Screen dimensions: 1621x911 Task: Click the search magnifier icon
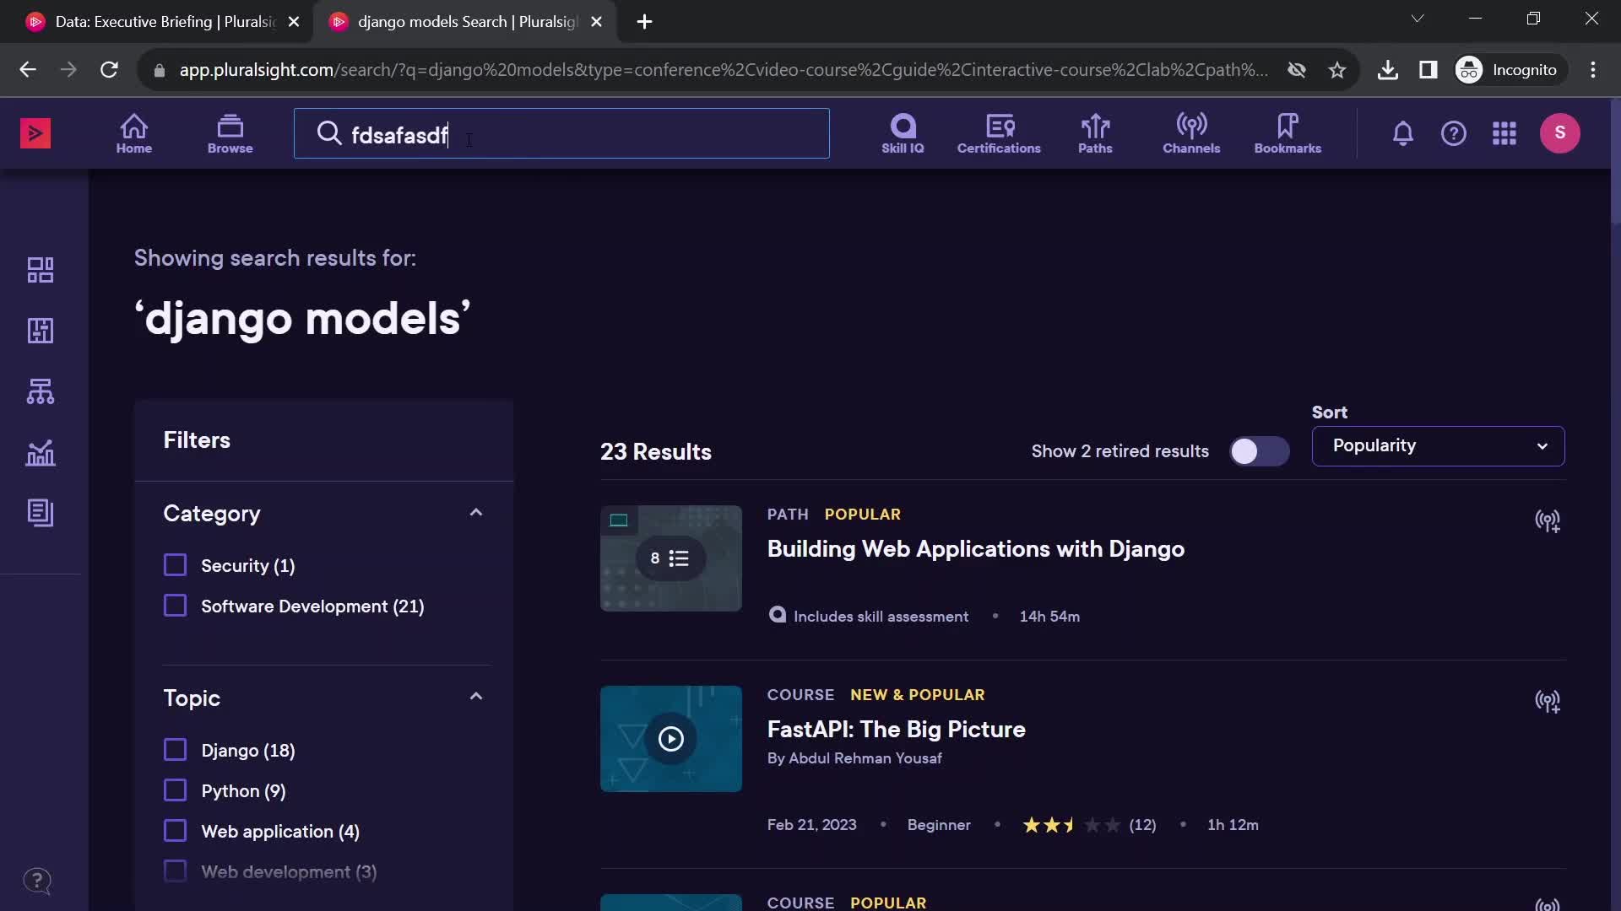328,133
